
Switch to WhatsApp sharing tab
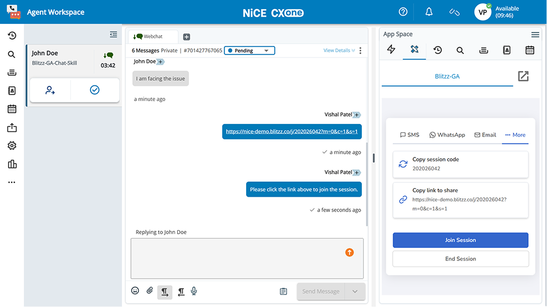(447, 135)
